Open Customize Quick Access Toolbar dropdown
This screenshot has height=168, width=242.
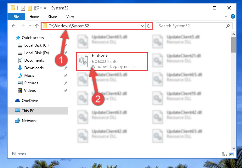[x=45, y=8]
